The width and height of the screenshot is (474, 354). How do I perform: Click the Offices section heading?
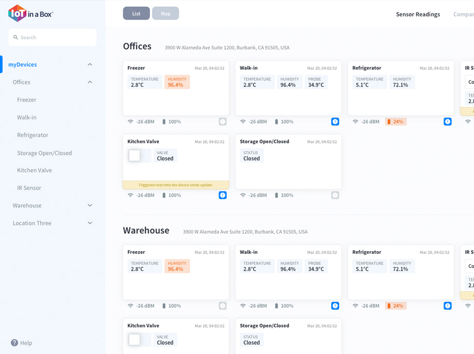point(137,46)
